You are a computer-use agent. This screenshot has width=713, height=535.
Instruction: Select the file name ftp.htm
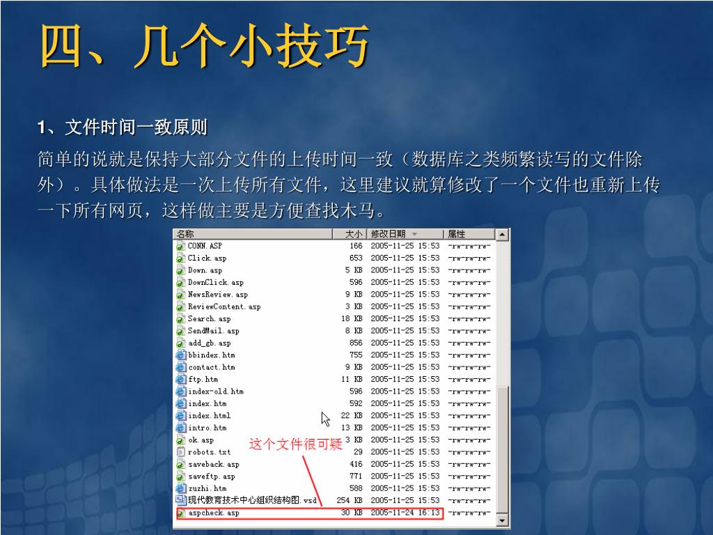[203, 380]
